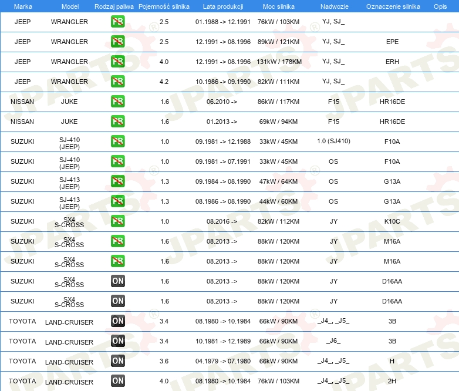459x391 pixels.
Task: Click power value 69kW / 94KM
Action: pos(278,122)
